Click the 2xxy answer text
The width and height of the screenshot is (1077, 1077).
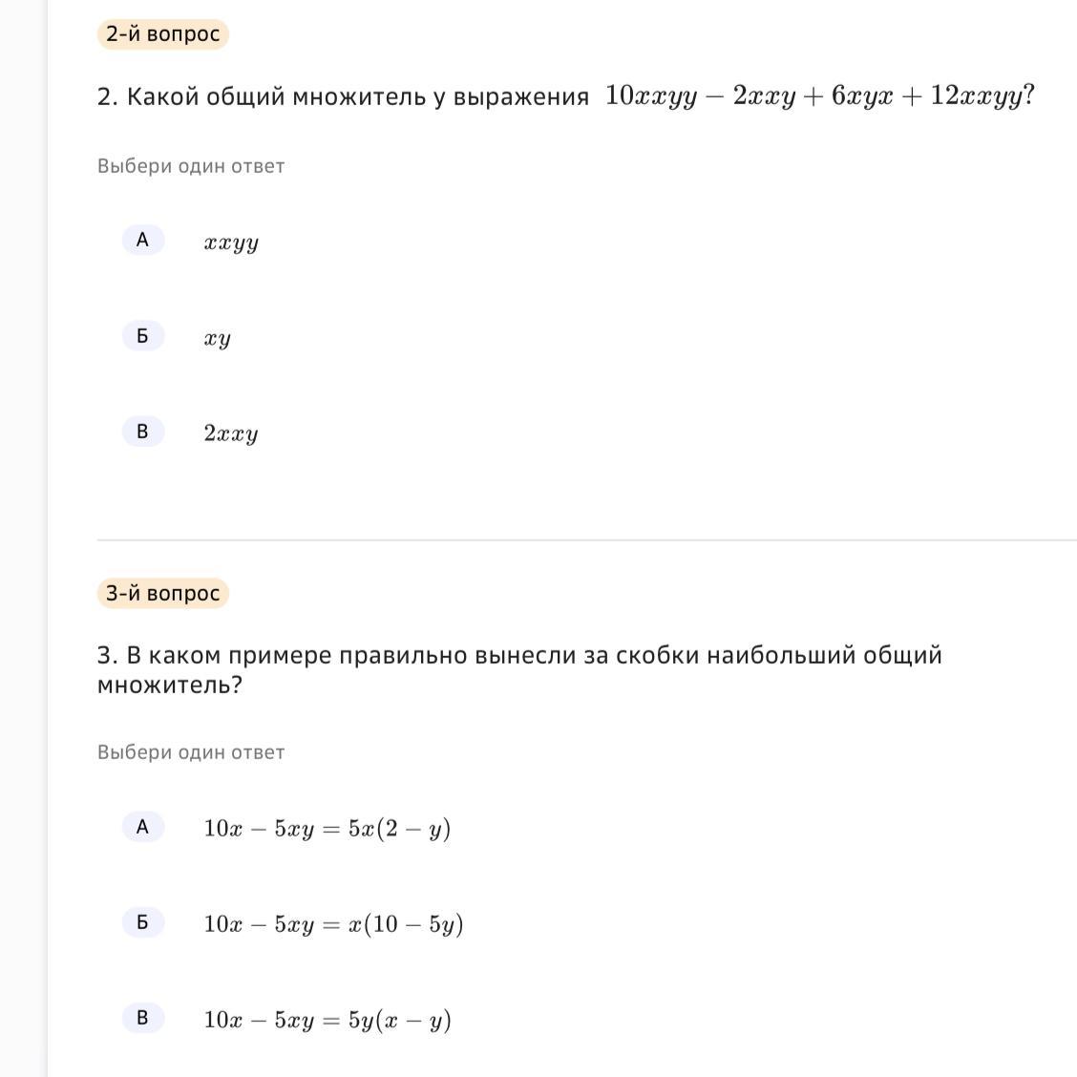[x=231, y=433]
